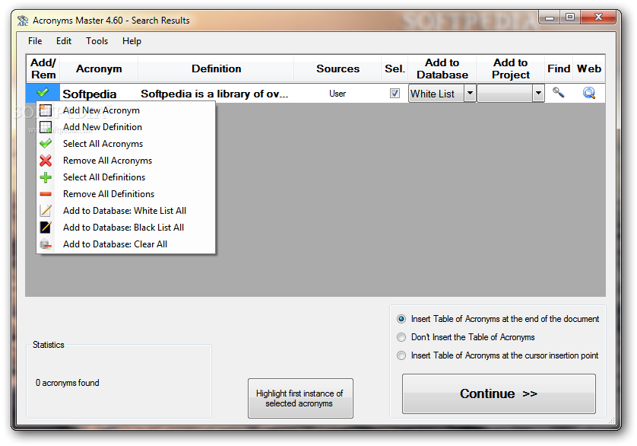
Task: Open the Add to Project dropdown arrow
Action: 538,93
